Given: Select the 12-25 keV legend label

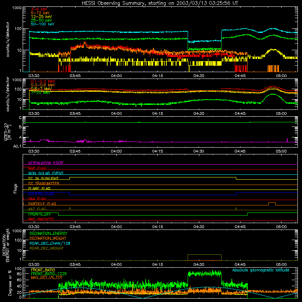Looking at the screenshot, I should (42, 17).
